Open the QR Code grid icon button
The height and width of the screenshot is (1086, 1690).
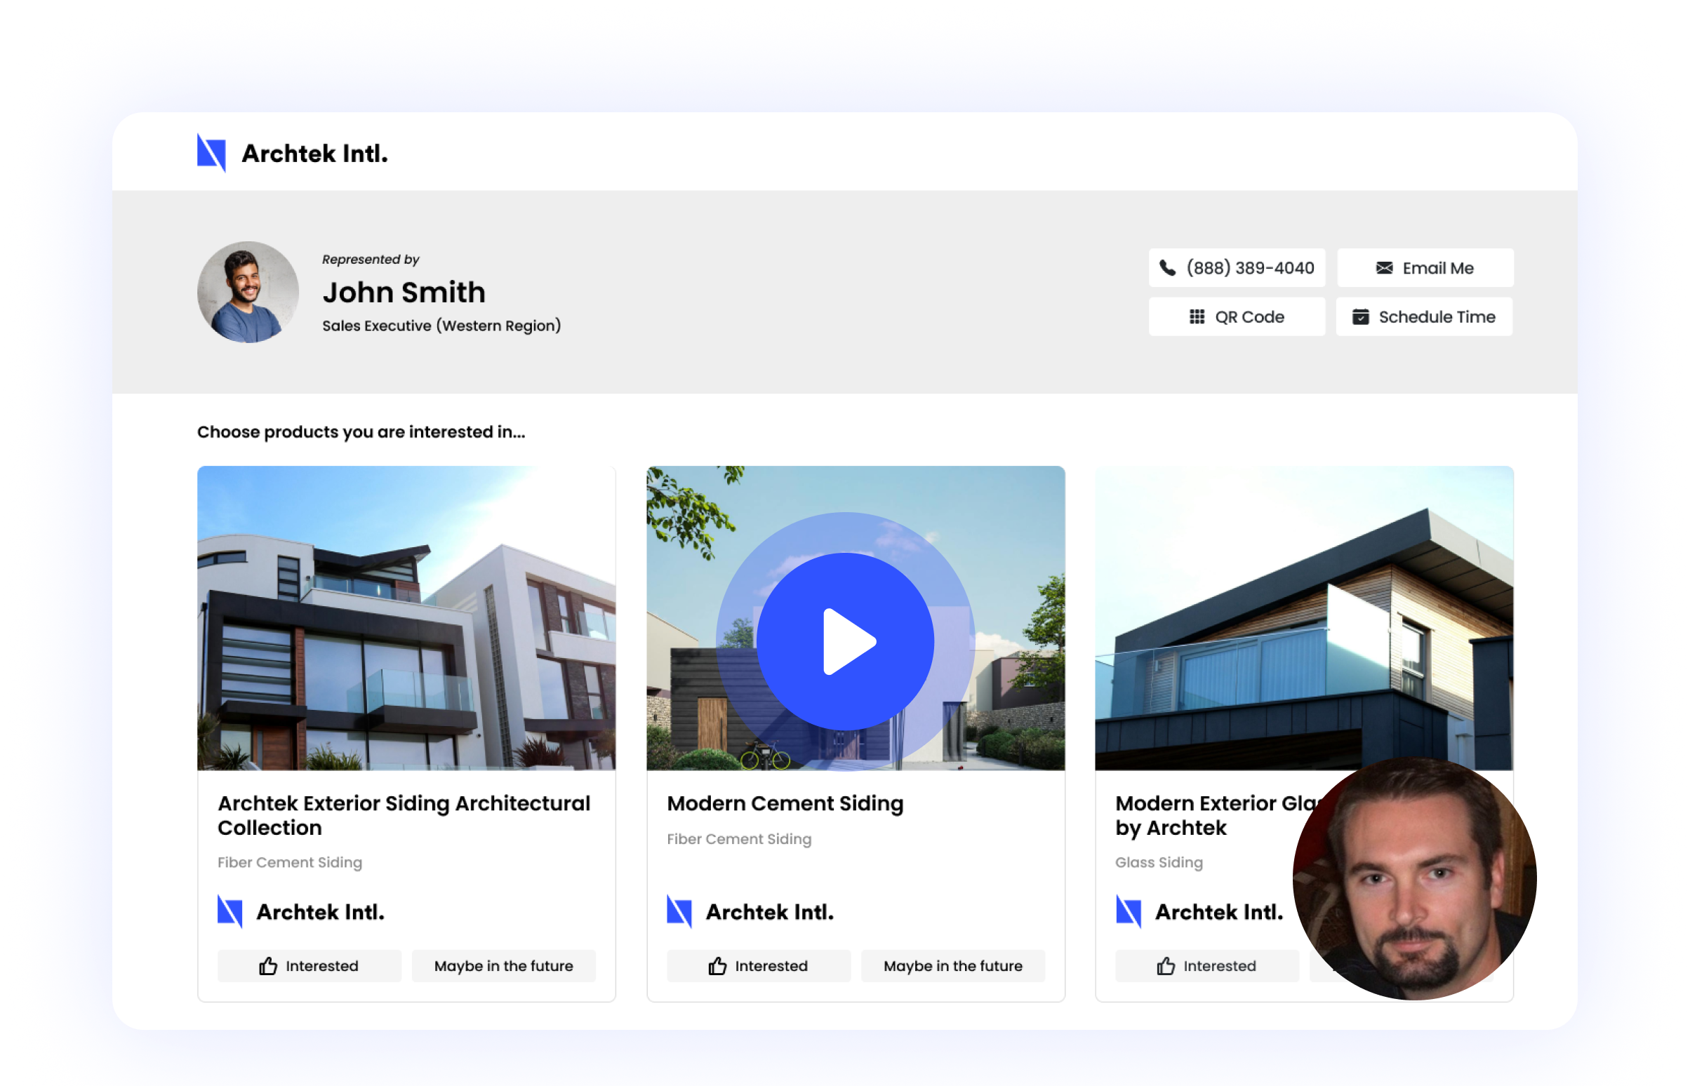coord(1197,316)
